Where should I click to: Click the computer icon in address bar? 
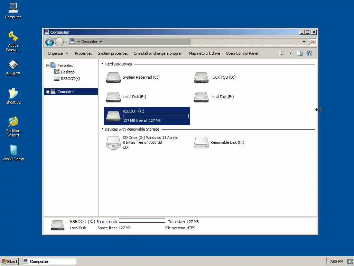point(72,41)
